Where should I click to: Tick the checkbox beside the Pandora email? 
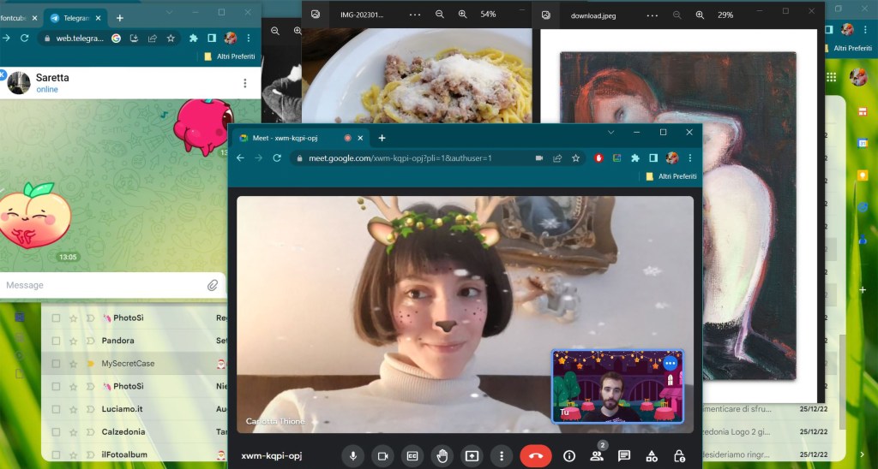click(56, 341)
